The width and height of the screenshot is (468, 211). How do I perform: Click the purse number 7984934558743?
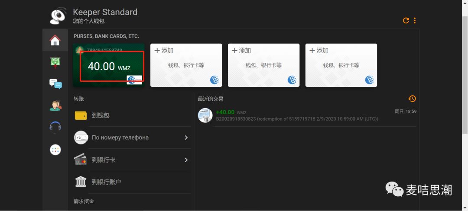point(104,50)
